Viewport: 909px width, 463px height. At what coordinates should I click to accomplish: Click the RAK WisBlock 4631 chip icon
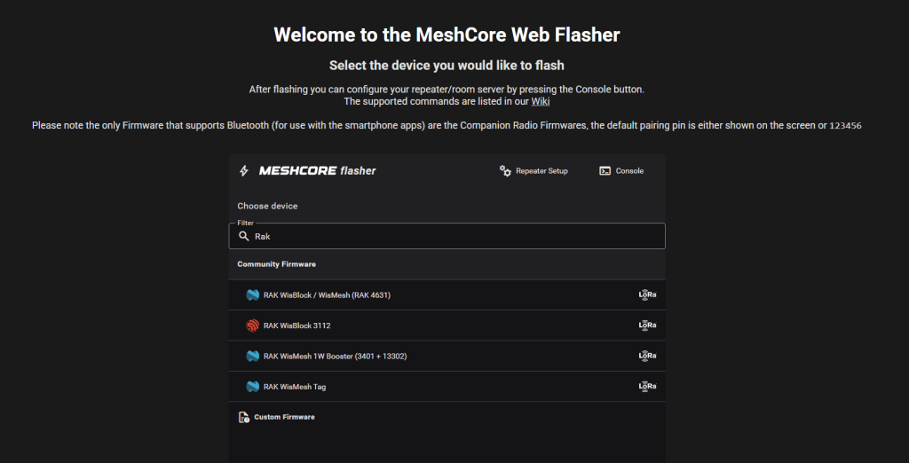252,295
